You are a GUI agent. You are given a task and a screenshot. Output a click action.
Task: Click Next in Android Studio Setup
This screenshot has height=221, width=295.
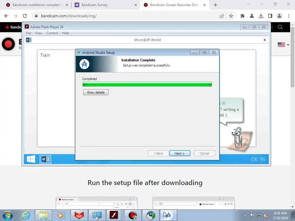coord(180,153)
